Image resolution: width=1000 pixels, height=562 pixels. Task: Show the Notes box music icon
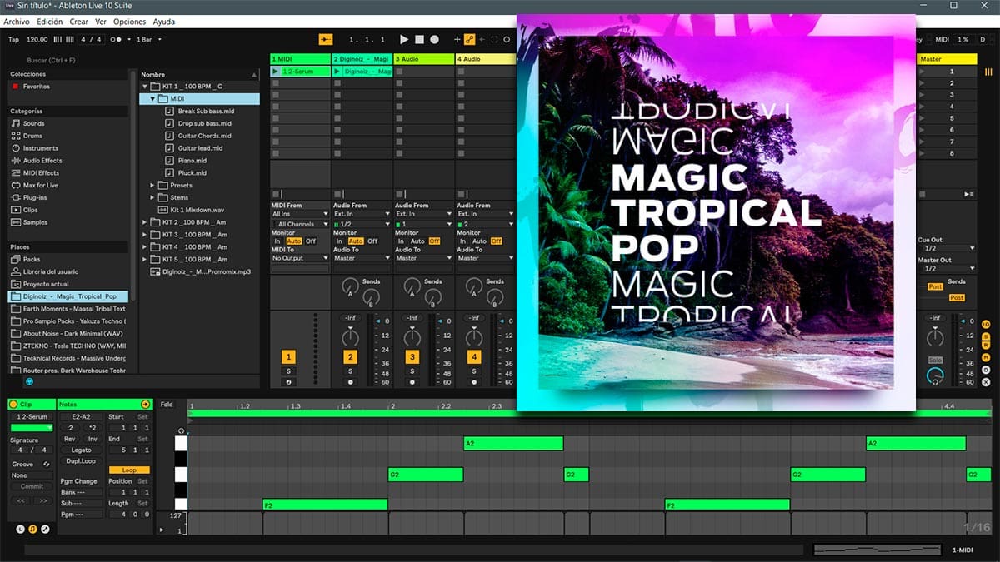(x=32, y=529)
